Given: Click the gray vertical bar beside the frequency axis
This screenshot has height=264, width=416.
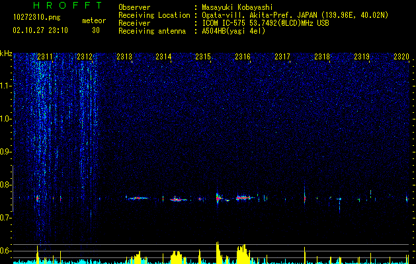Looking at the screenshot, I should click(13, 188).
